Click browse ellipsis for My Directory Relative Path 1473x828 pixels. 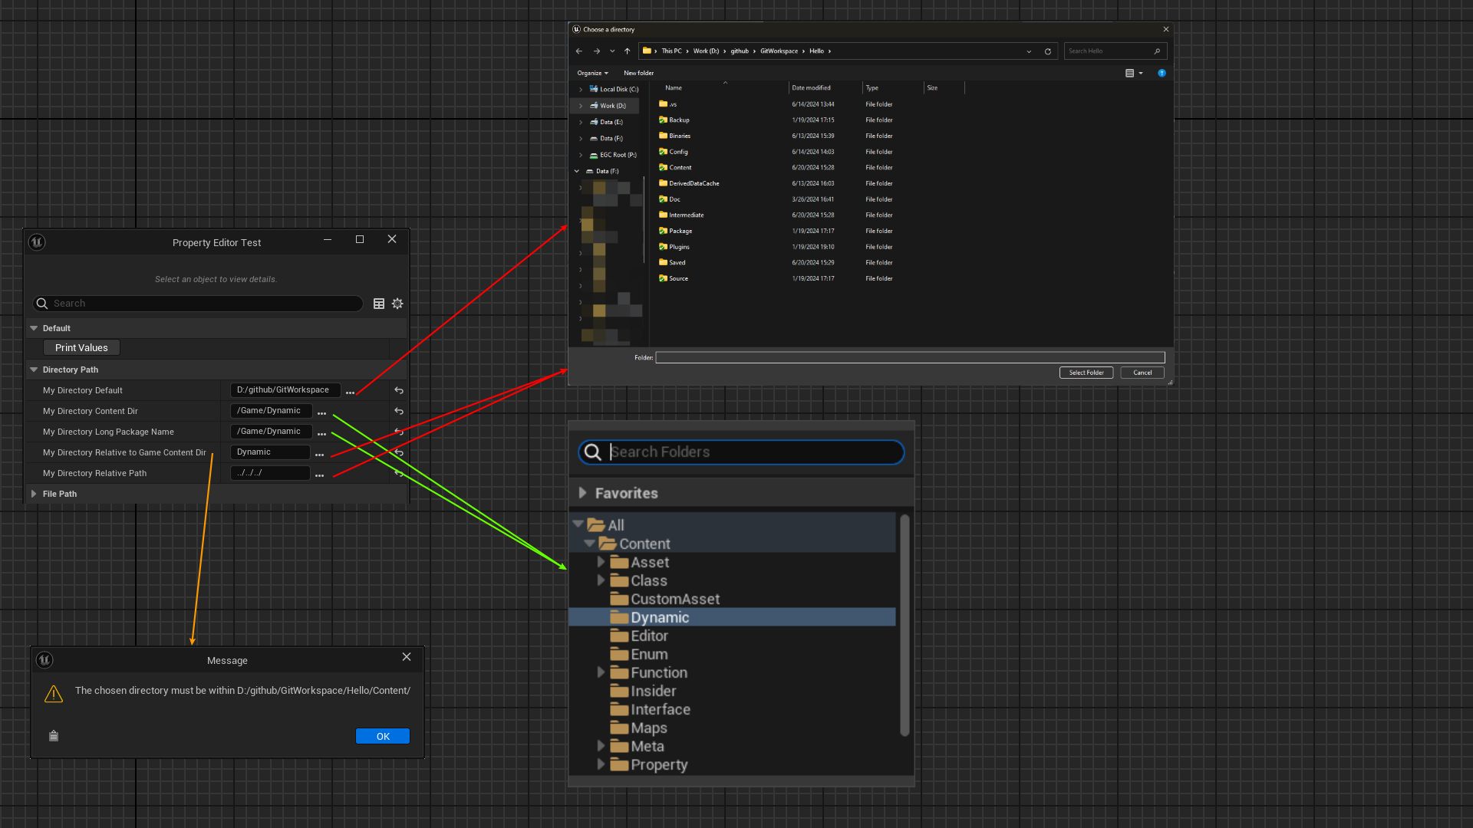319,474
